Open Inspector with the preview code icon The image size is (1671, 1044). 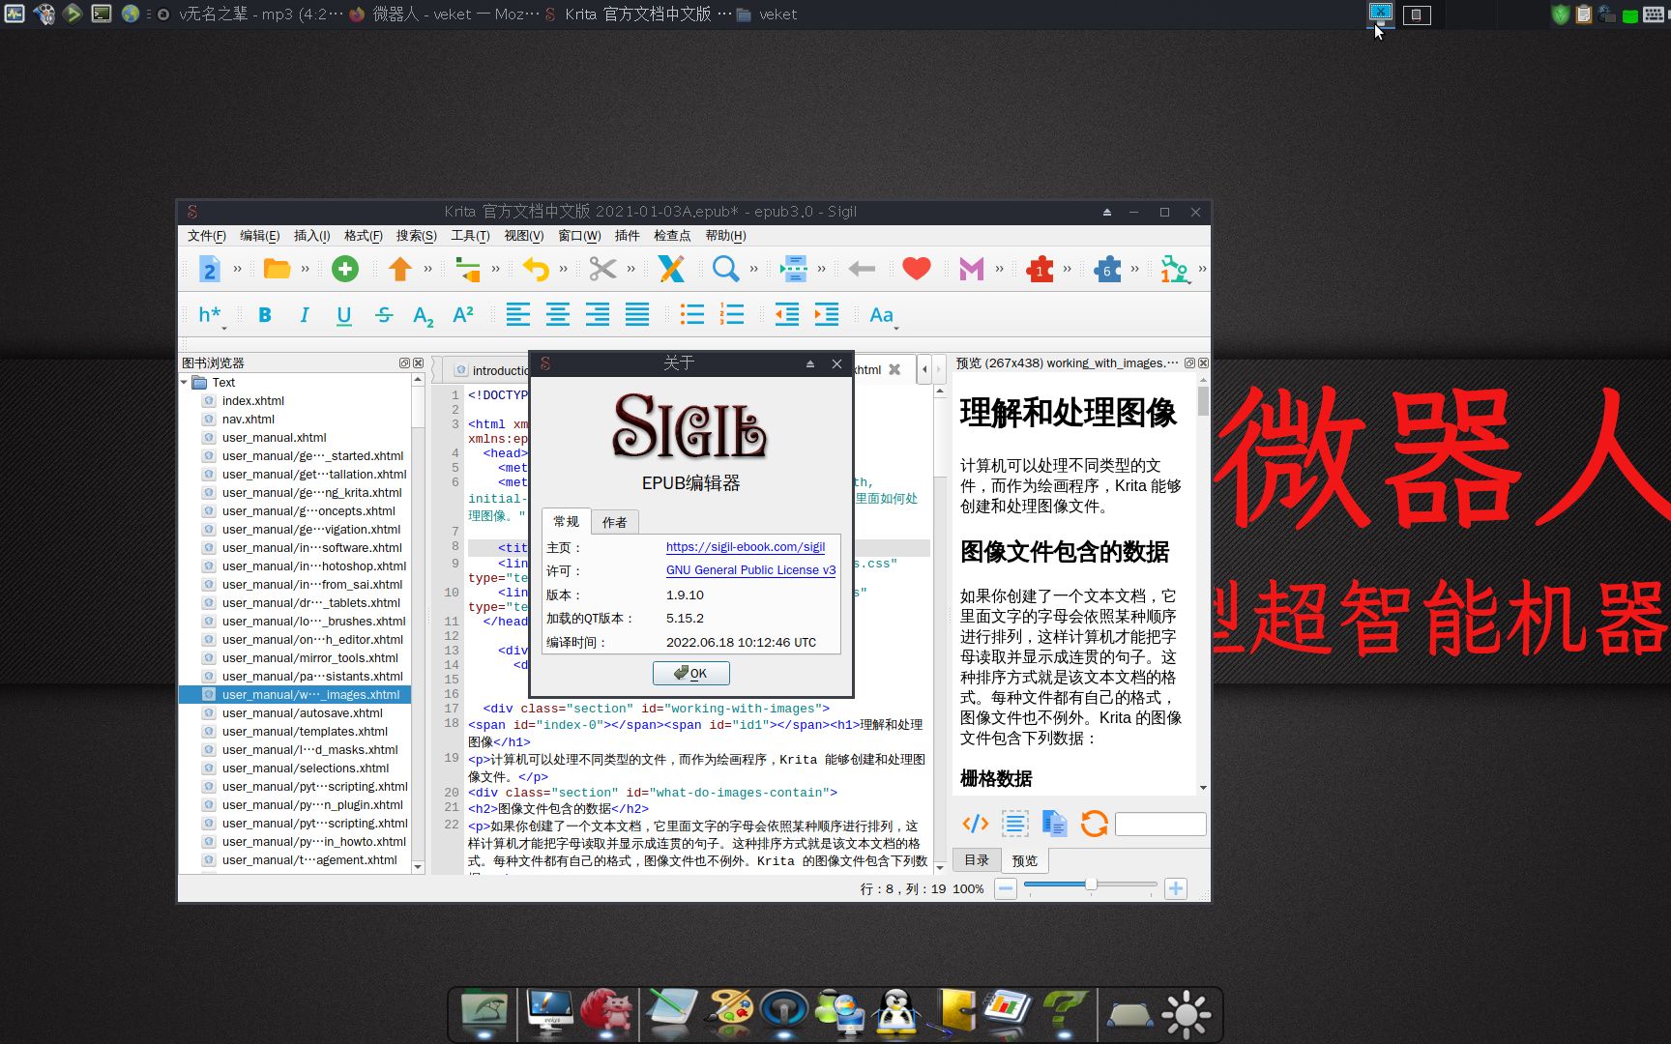pyautogui.click(x=975, y=824)
